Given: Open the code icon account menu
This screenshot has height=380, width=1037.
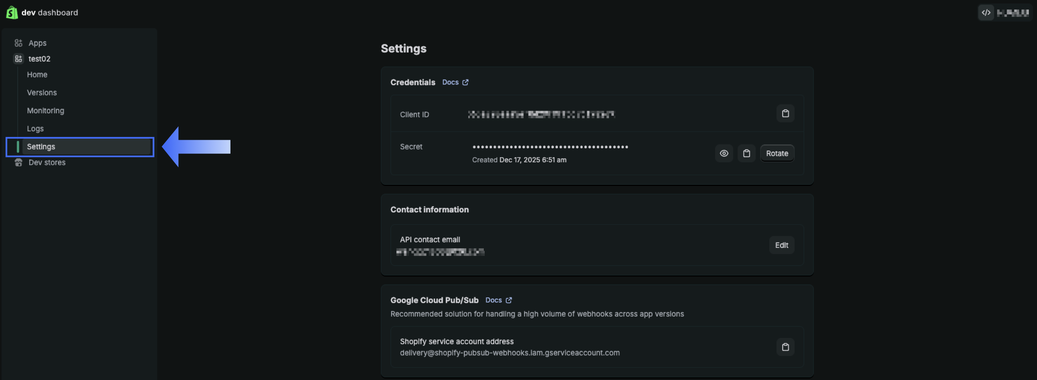Looking at the screenshot, I should click(x=985, y=13).
